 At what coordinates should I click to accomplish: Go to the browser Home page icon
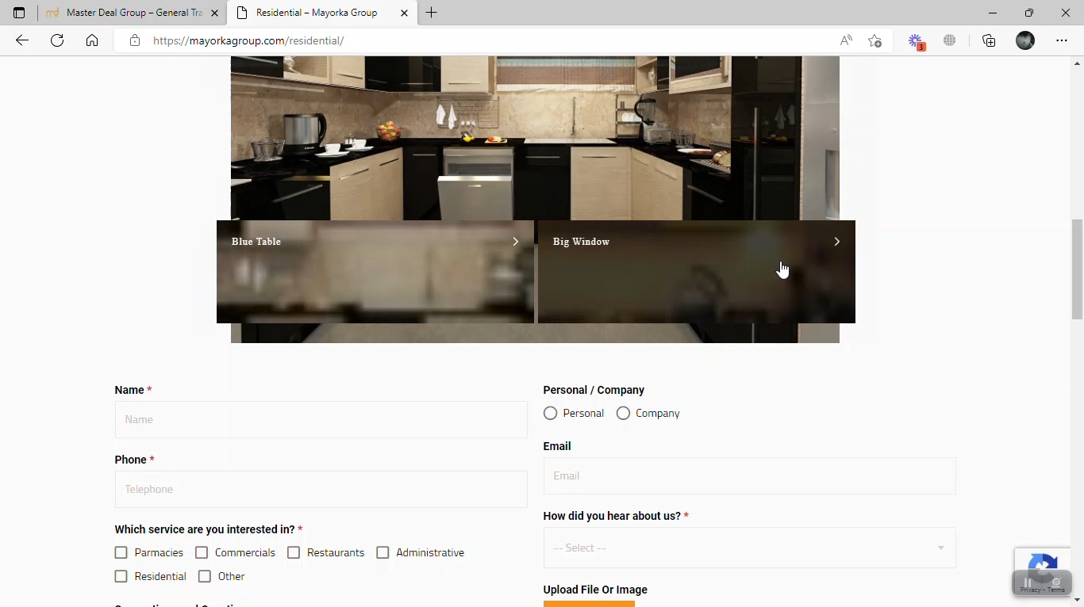click(x=92, y=40)
